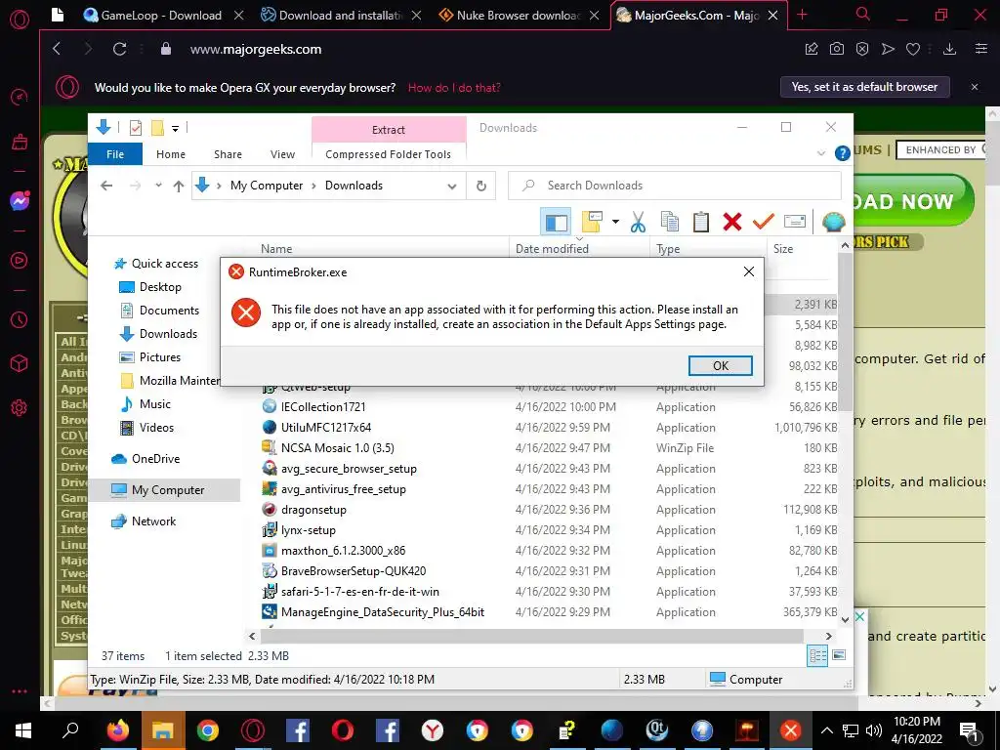Click Yes, set it as default browser
Image resolution: width=1000 pixels, height=750 pixels.
(865, 87)
